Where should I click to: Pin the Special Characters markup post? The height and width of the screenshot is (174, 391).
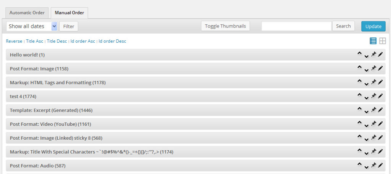pyautogui.click(x=373, y=151)
